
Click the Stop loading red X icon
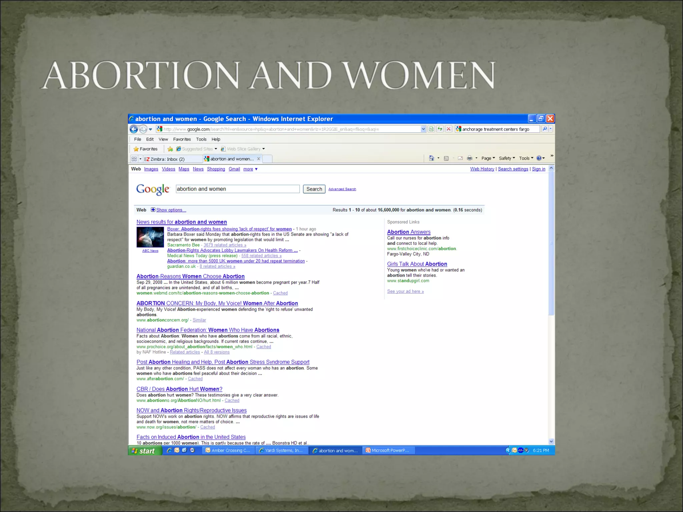tap(449, 129)
